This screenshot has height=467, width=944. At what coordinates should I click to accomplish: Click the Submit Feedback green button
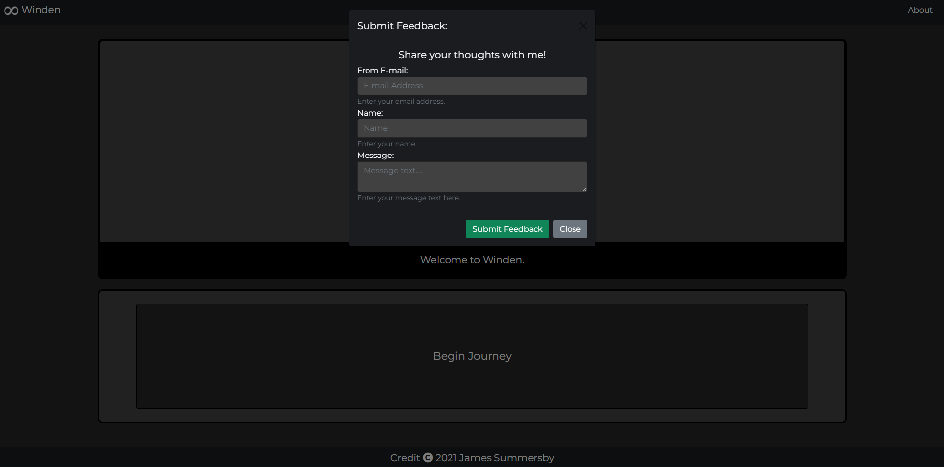tap(507, 229)
